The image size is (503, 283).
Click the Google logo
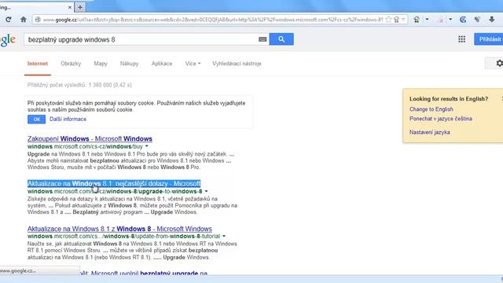click(8, 40)
